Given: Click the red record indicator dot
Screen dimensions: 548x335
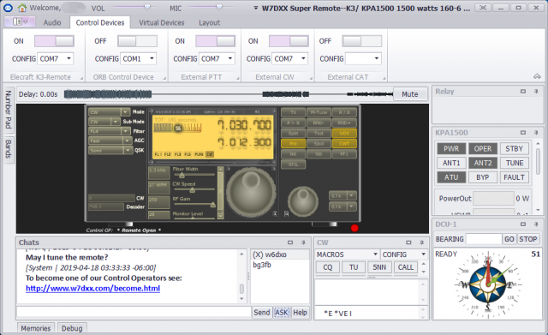Looking at the screenshot, I should [x=354, y=228].
